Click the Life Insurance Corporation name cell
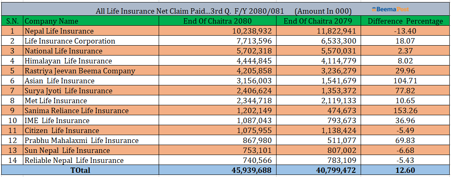Viewport: 451px width, 177px height. 70,41
